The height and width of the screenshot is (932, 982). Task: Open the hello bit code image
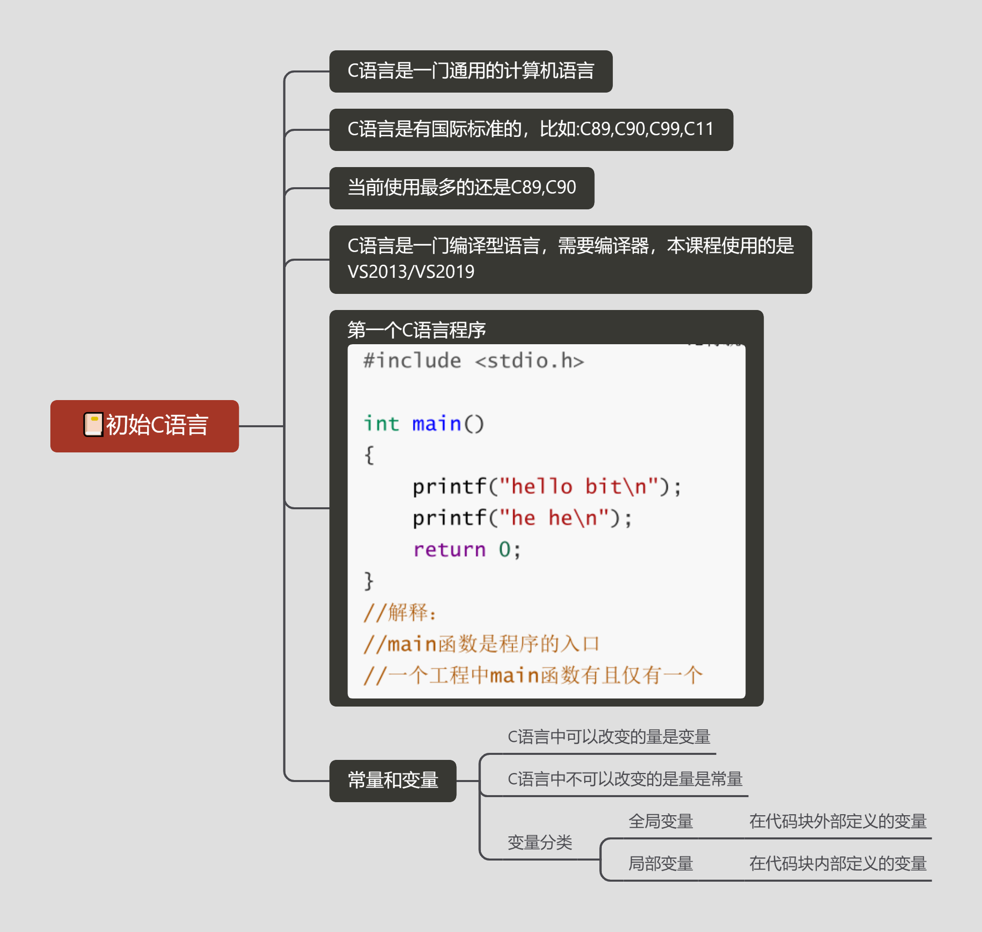[546, 521]
